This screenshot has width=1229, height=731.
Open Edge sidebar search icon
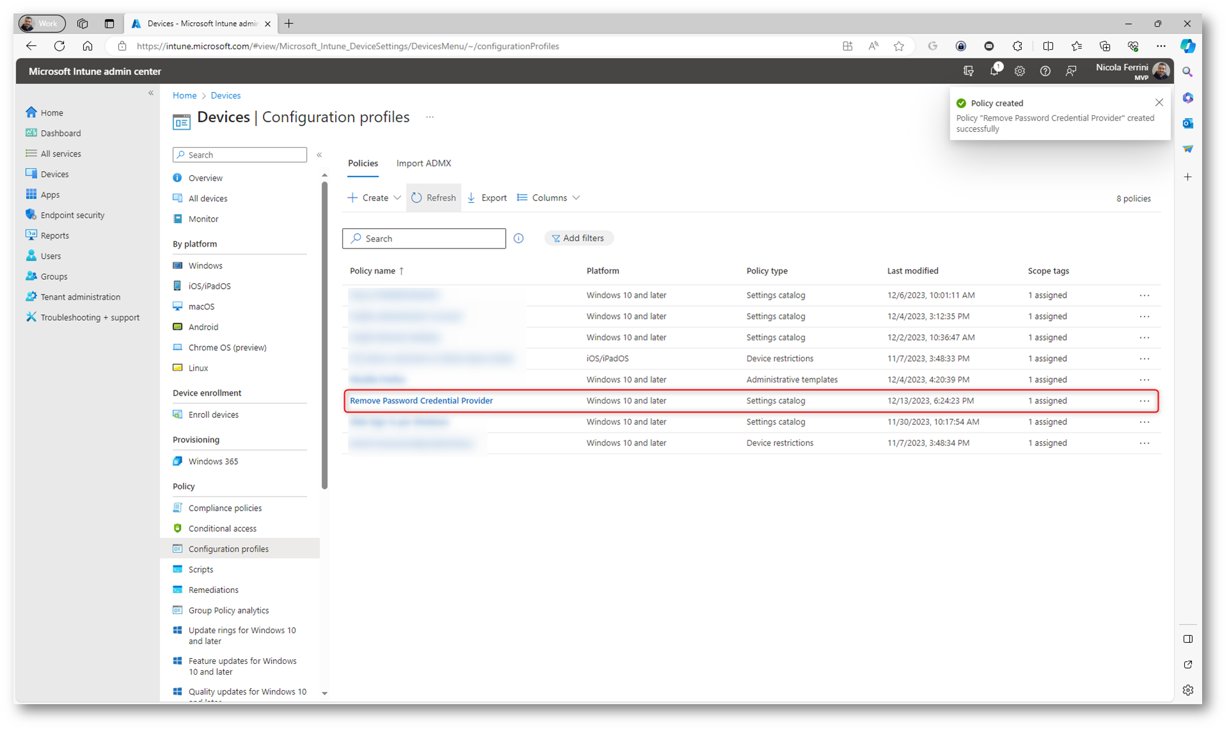pyautogui.click(x=1187, y=72)
